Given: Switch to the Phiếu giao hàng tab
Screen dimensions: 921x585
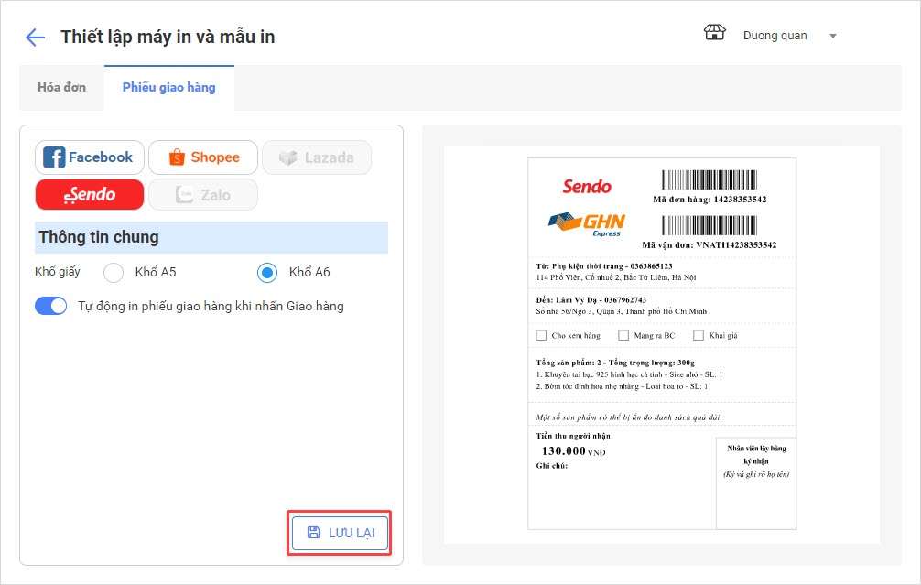Looking at the screenshot, I should [x=169, y=88].
